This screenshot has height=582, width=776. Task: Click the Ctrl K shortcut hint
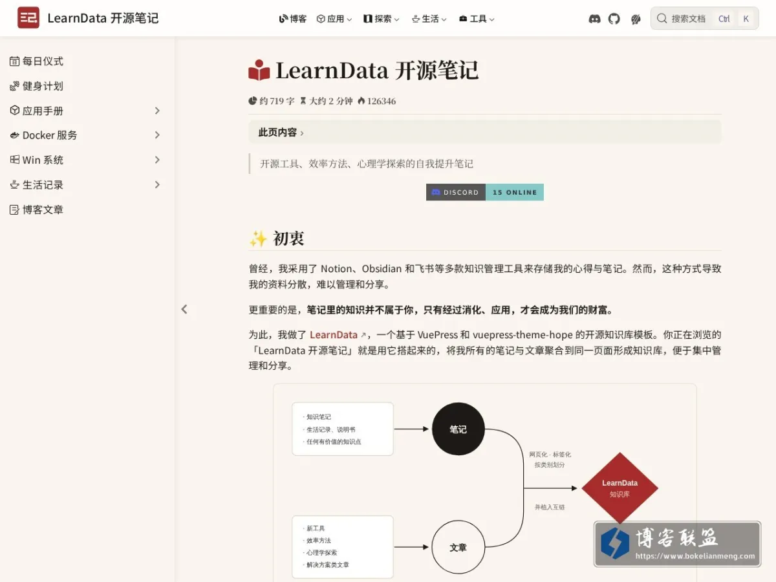coord(734,19)
